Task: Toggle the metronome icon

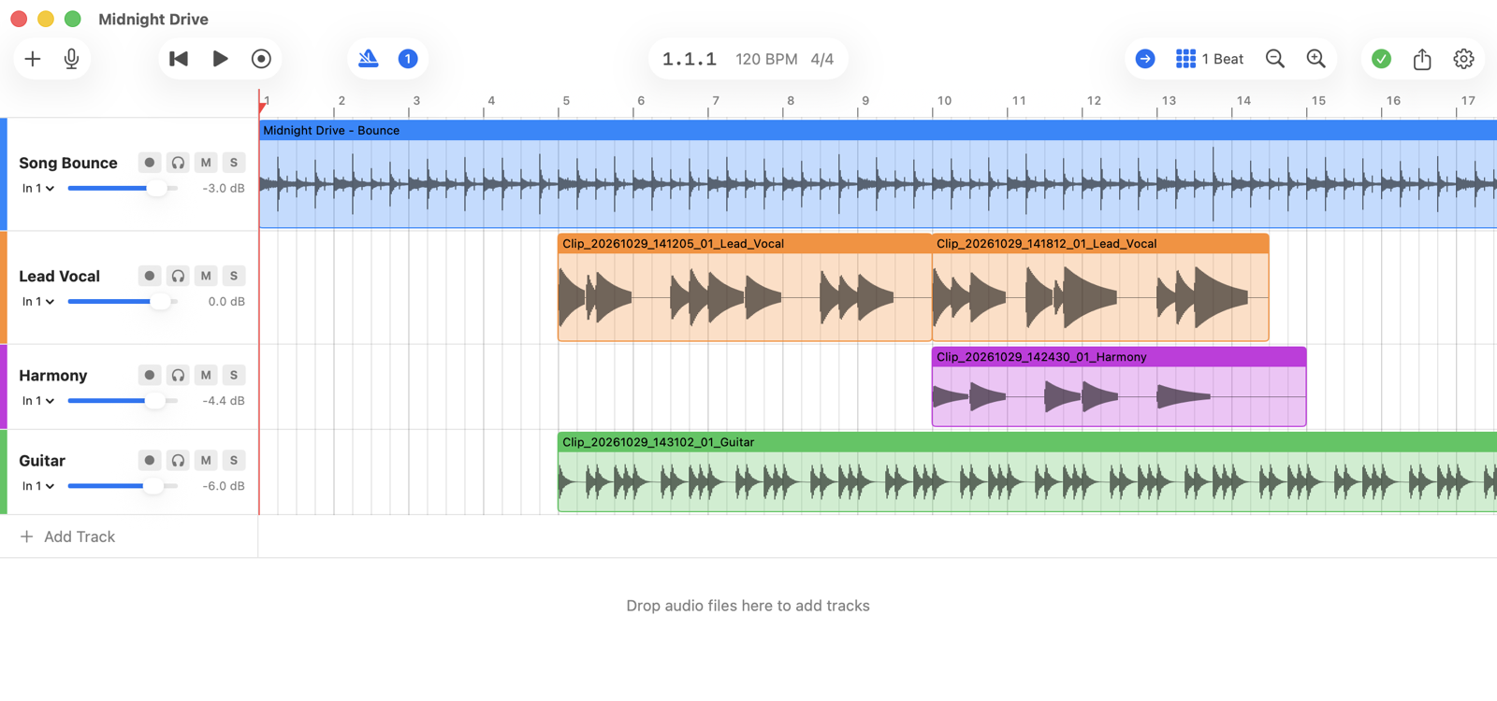Action: (x=369, y=59)
